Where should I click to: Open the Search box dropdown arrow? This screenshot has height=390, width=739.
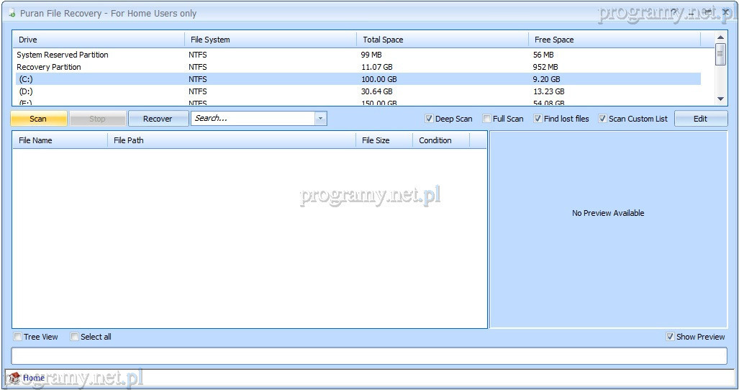[321, 119]
